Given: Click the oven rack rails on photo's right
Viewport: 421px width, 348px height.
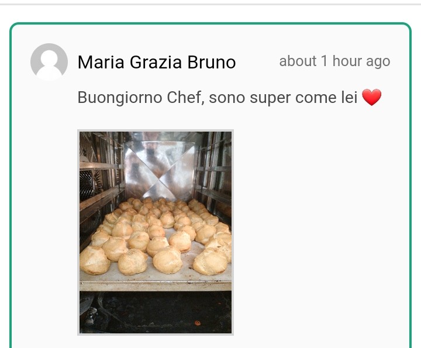Looking at the screenshot, I should [215, 174].
